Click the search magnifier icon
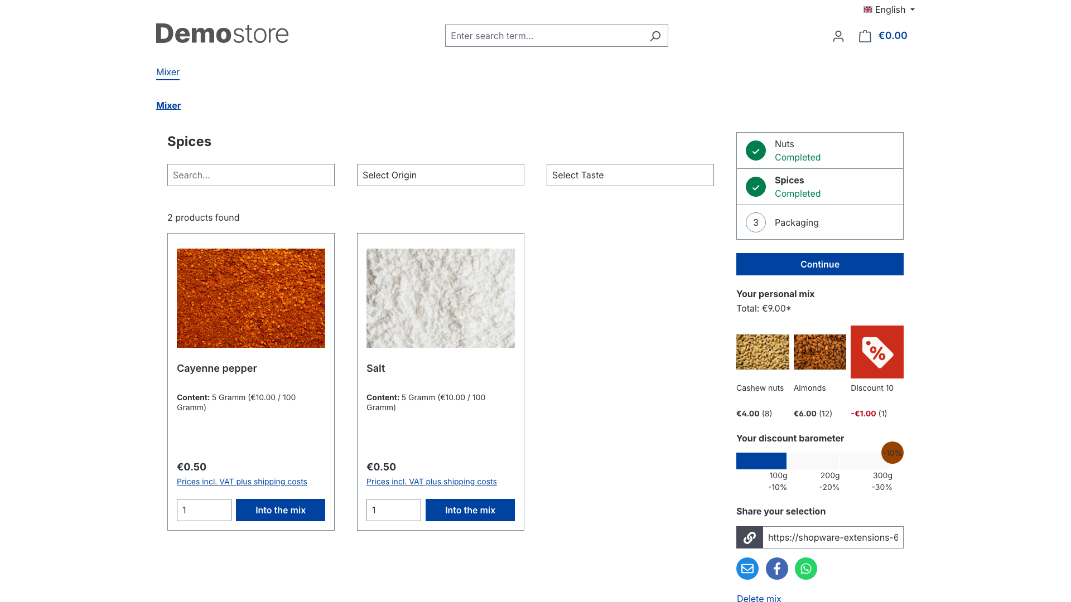The width and height of the screenshot is (1071, 602). 655,36
